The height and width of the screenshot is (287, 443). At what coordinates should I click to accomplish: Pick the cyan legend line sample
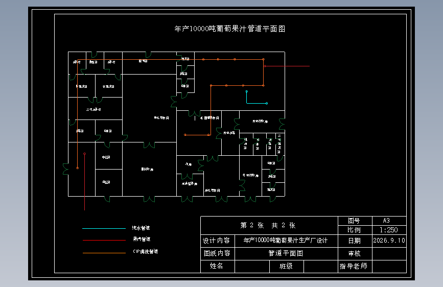pos(104,228)
